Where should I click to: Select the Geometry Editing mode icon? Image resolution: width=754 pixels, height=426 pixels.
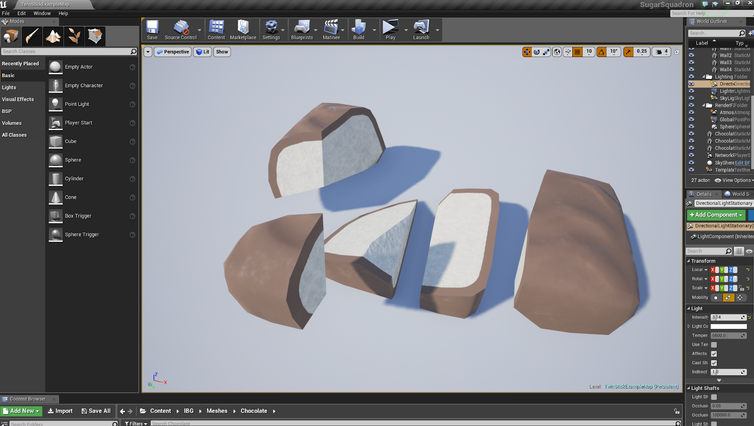(95, 36)
